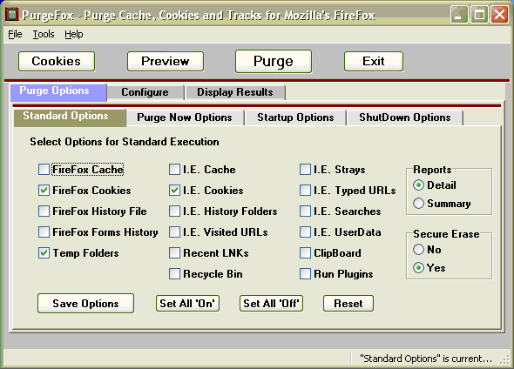The image size is (514, 369).
Task: Switch to the Configure tab
Action: [x=145, y=92]
